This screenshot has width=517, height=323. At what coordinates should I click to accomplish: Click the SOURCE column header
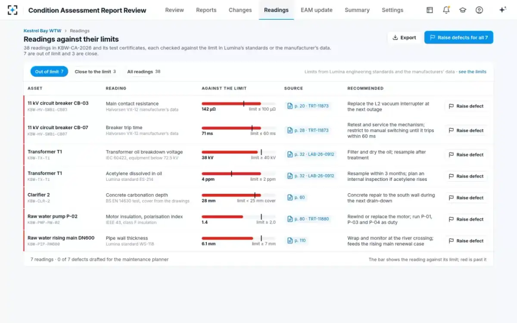coord(293,88)
